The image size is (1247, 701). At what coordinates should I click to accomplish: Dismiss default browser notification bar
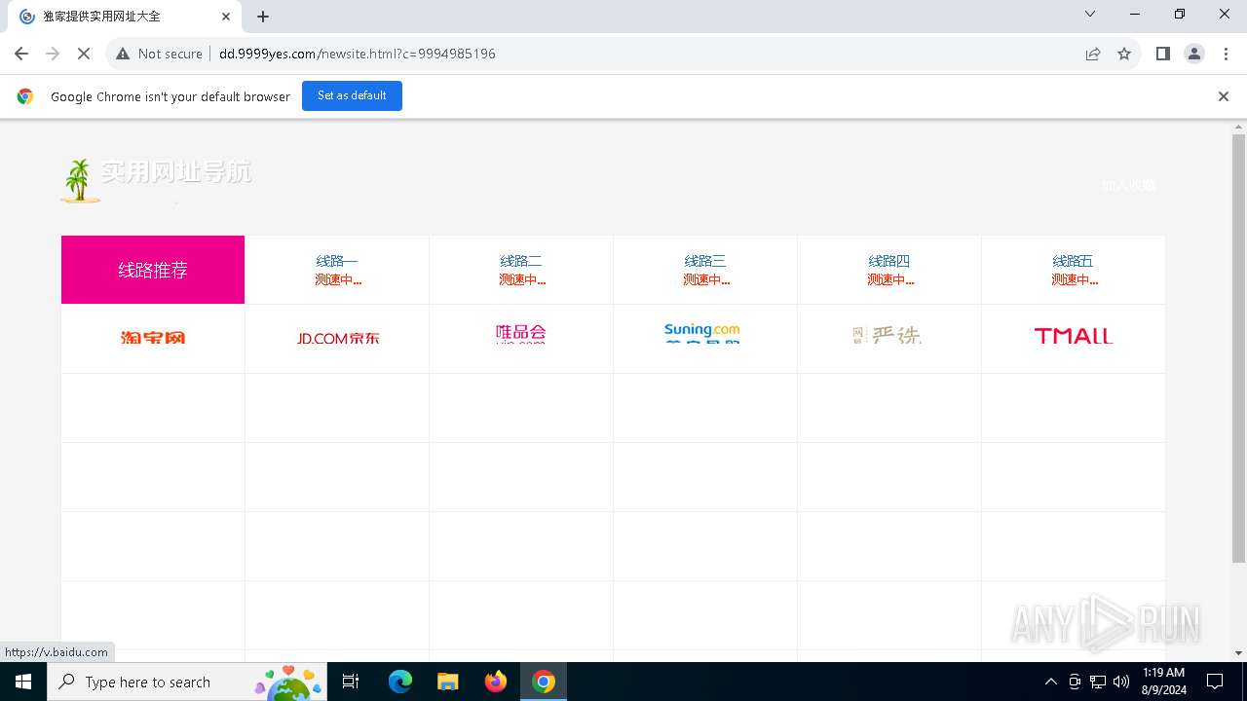(x=1224, y=96)
